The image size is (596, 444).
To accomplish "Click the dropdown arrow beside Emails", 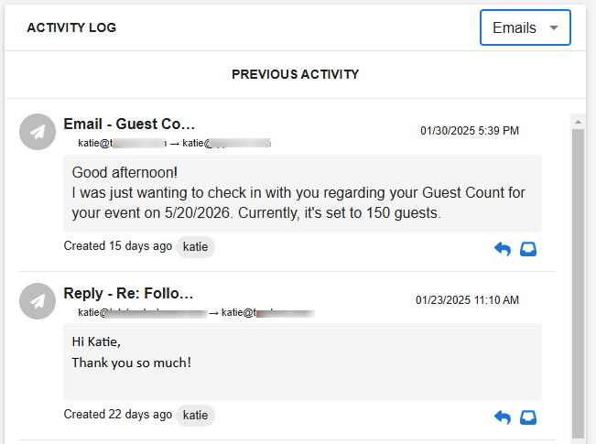I will pyautogui.click(x=554, y=27).
